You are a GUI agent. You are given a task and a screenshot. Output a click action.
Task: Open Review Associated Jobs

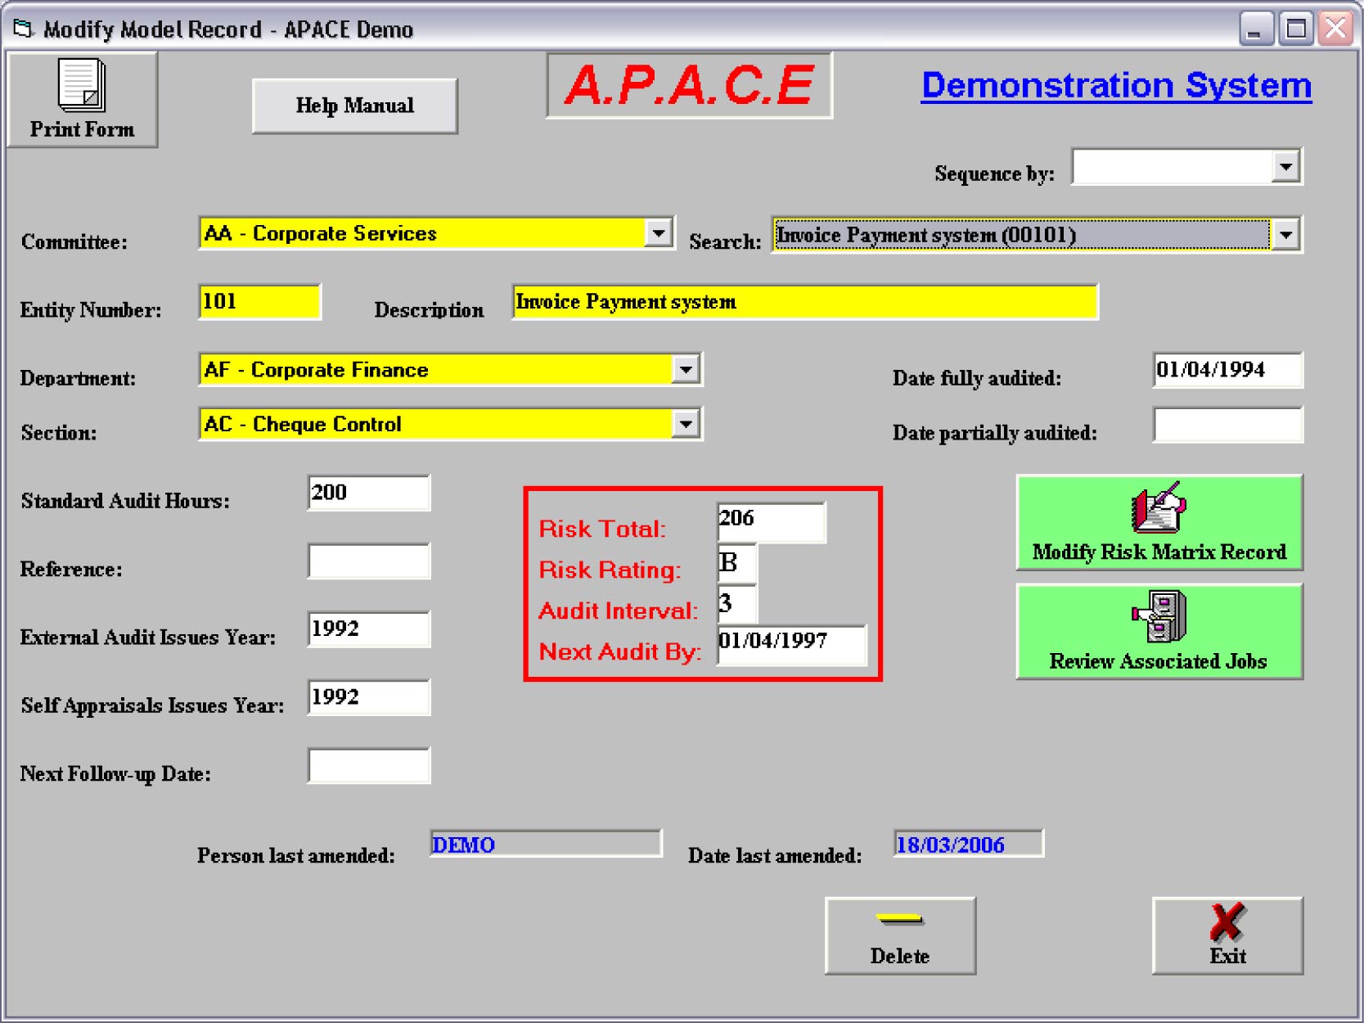(1159, 631)
